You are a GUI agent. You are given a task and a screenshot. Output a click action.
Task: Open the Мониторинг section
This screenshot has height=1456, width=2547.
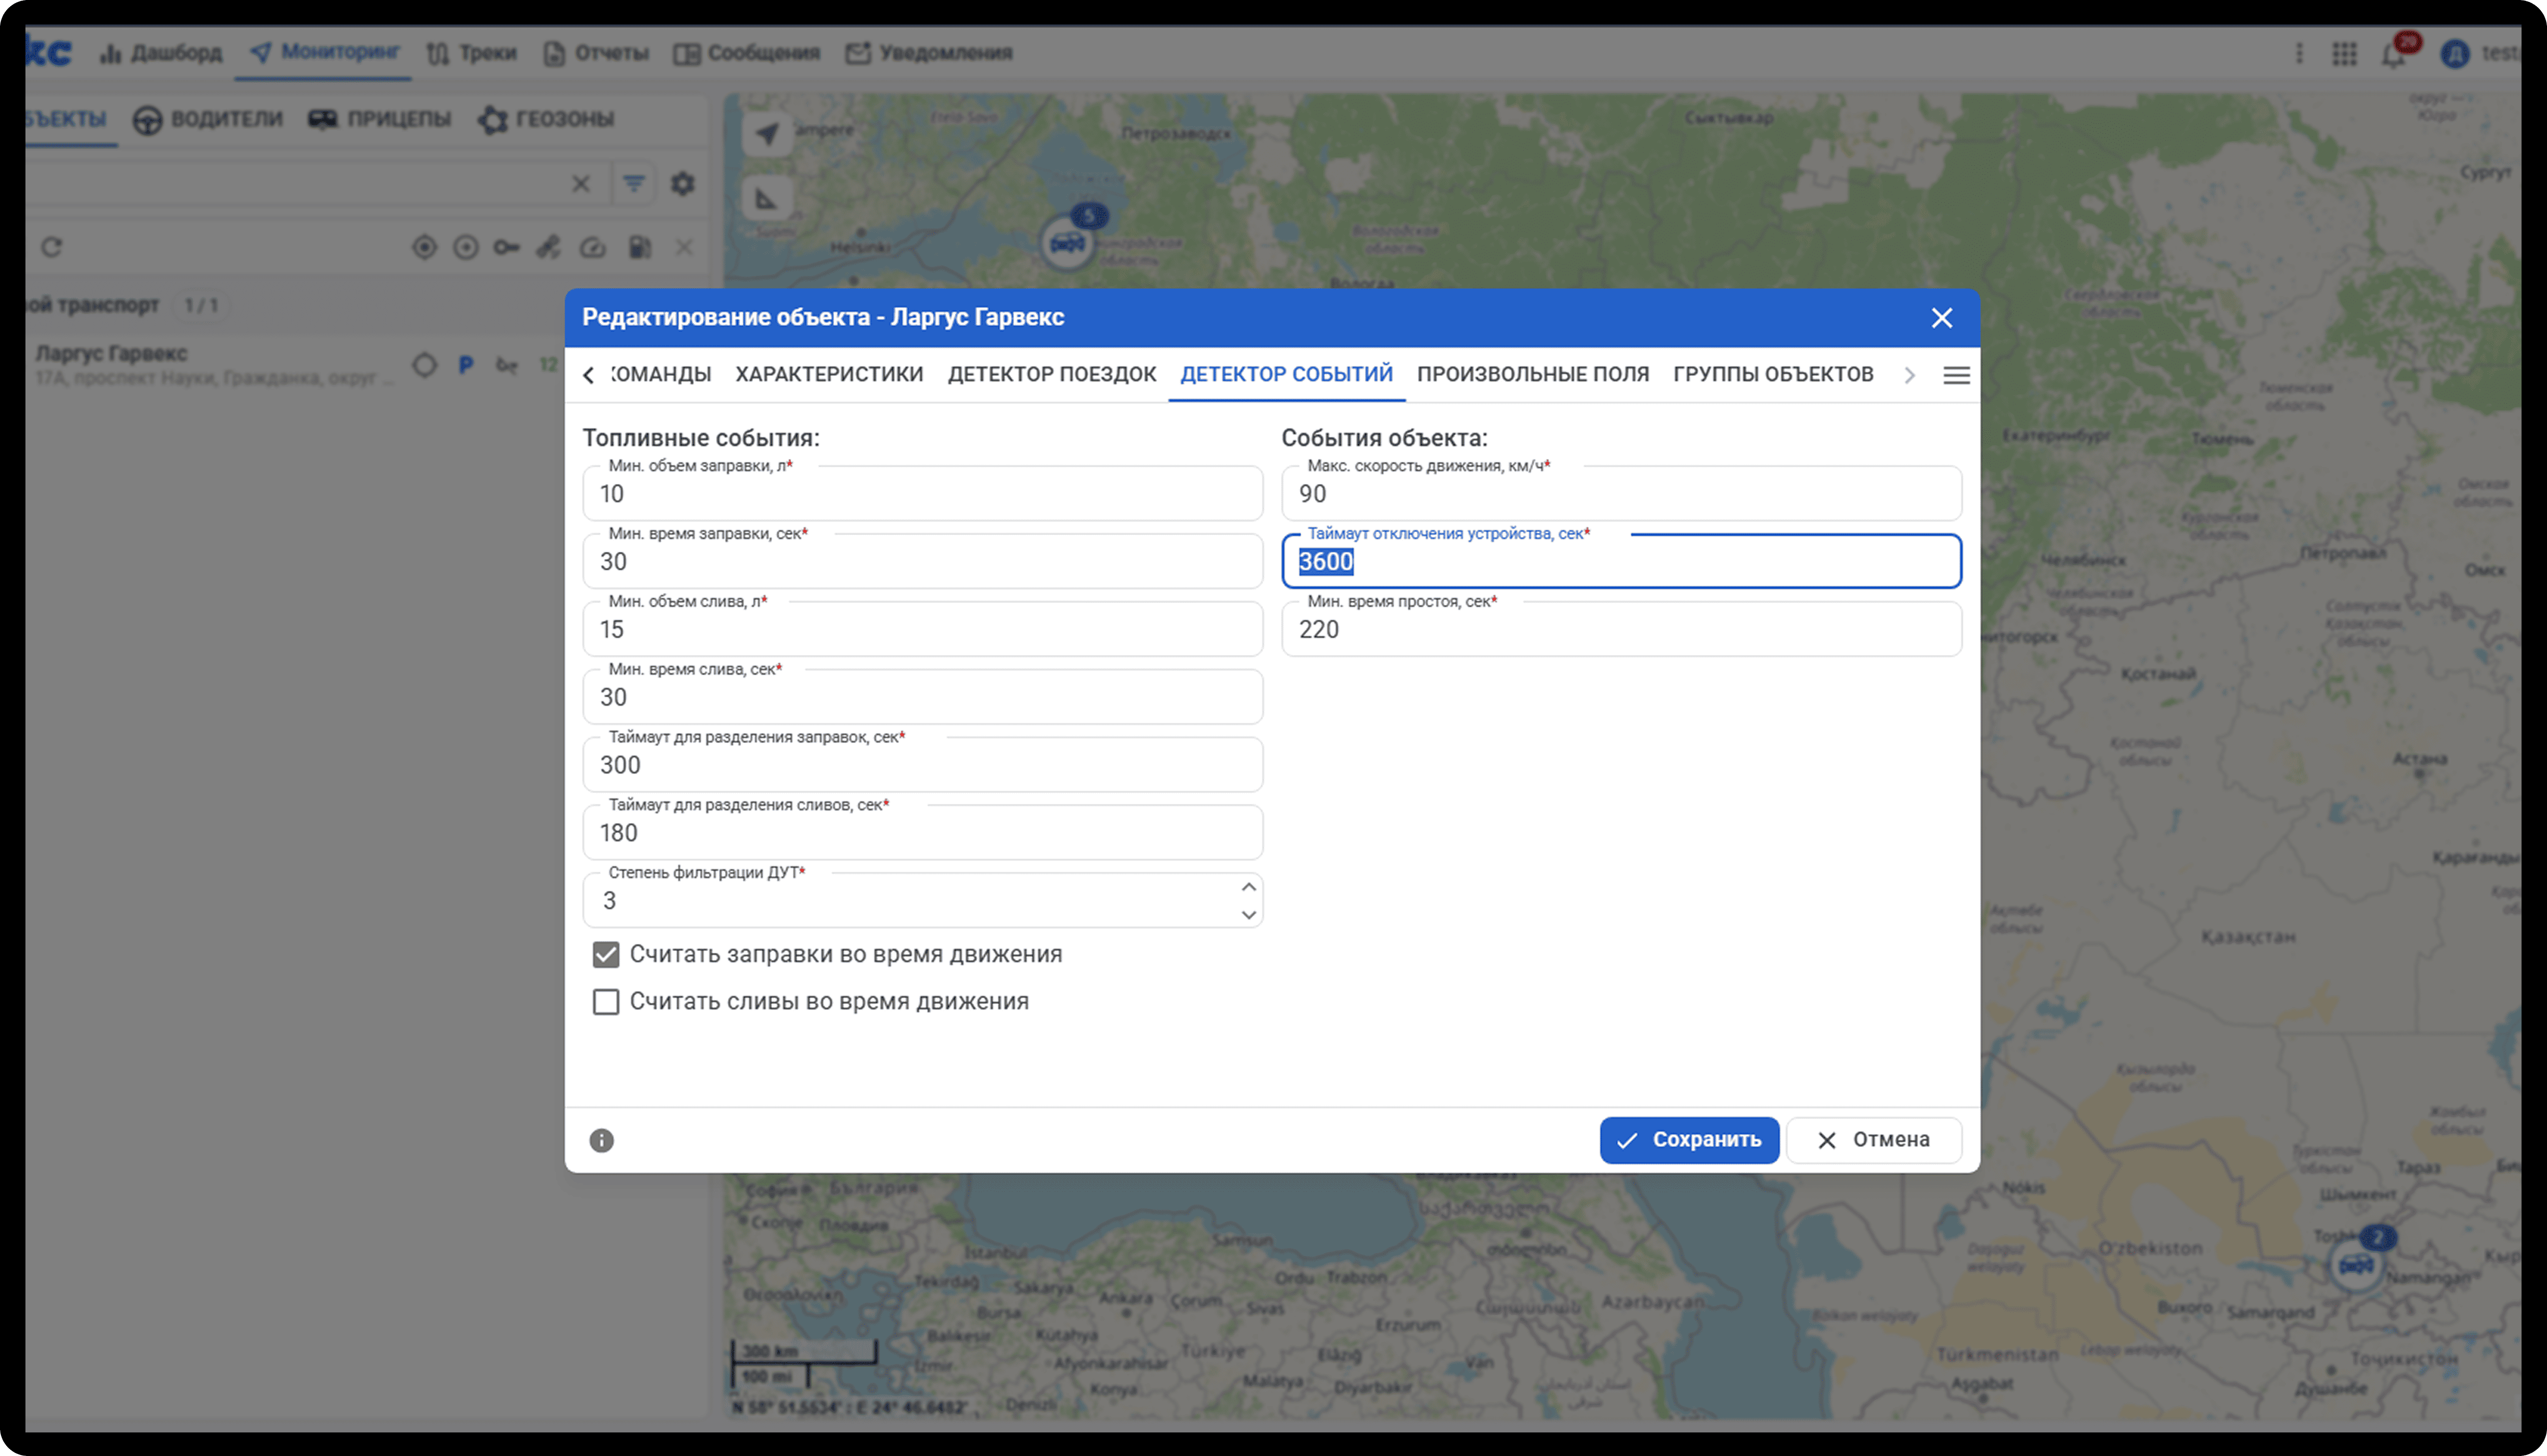324,52
